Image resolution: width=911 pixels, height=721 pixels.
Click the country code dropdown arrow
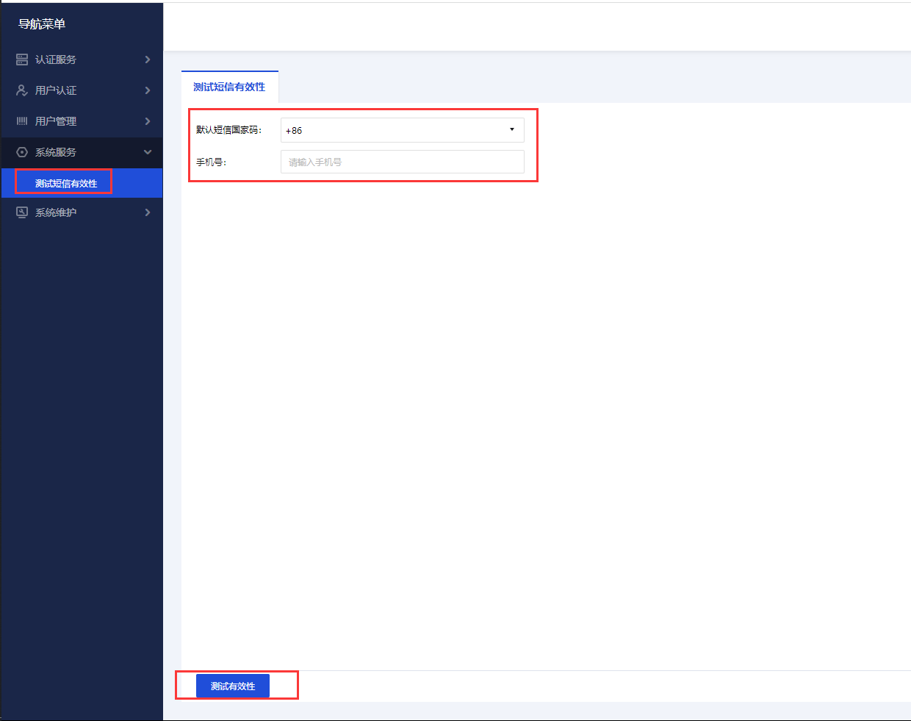click(x=512, y=130)
